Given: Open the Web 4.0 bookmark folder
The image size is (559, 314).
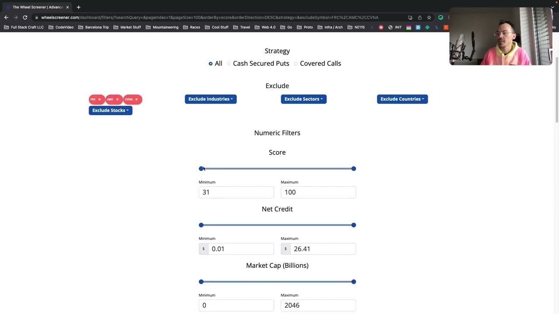Looking at the screenshot, I should pyautogui.click(x=265, y=27).
